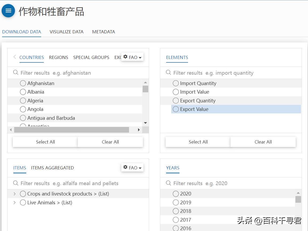Click the countries horizontal scrollbar thumb

[x=72, y=130]
